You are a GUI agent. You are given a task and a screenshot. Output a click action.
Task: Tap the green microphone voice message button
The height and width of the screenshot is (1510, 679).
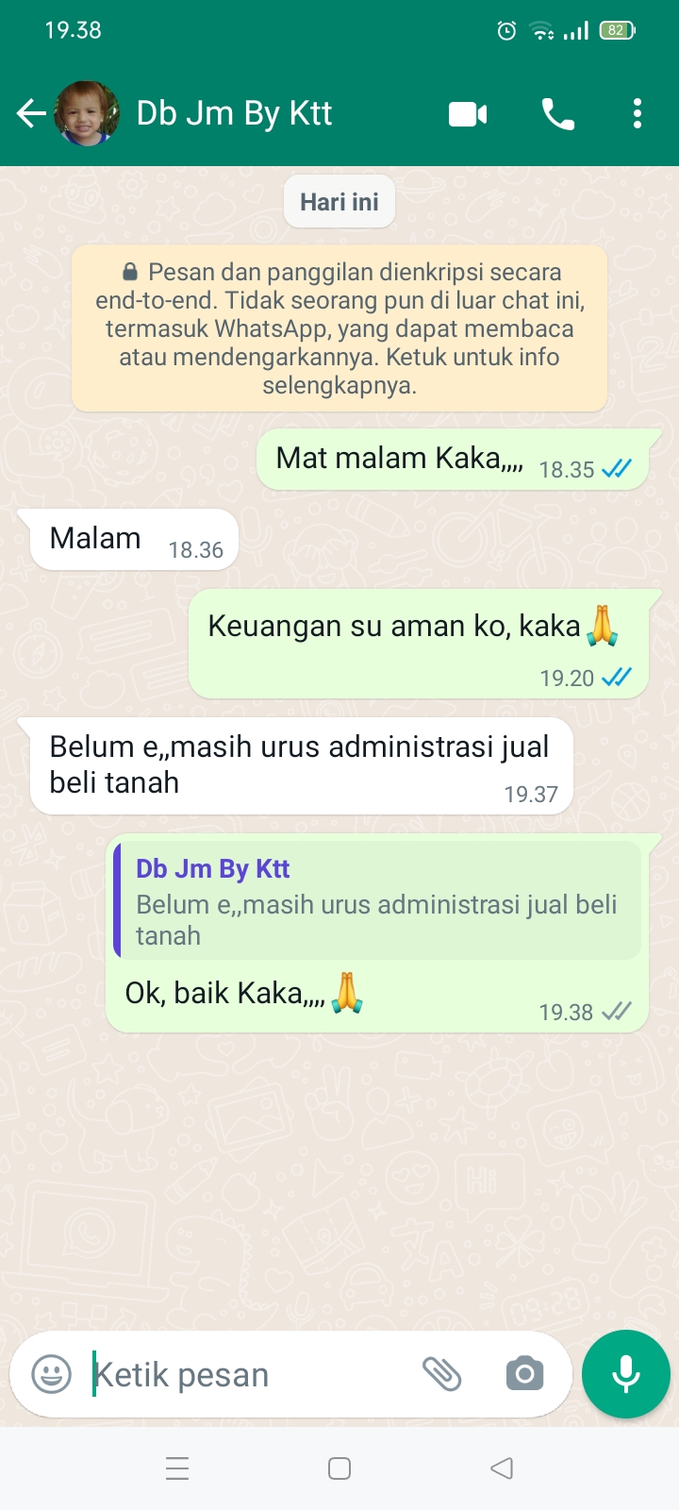[626, 1374]
